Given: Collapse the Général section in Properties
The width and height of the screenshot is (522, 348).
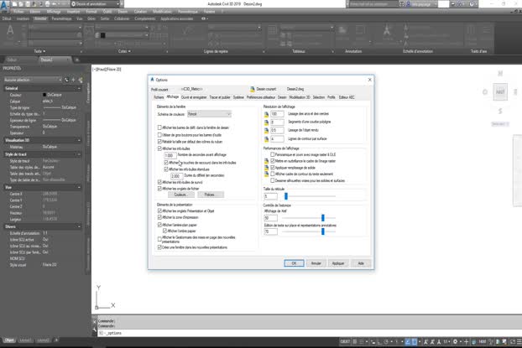Looking at the screenshot, I should [x=79, y=89].
